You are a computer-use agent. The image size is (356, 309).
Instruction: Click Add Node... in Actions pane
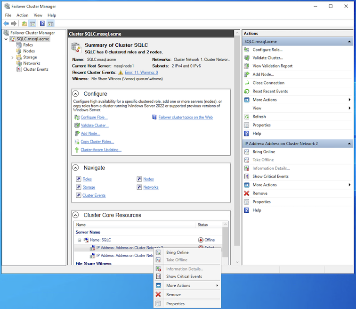point(263,75)
